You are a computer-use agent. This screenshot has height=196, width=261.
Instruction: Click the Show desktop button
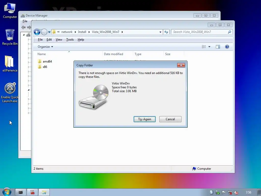click(259, 192)
